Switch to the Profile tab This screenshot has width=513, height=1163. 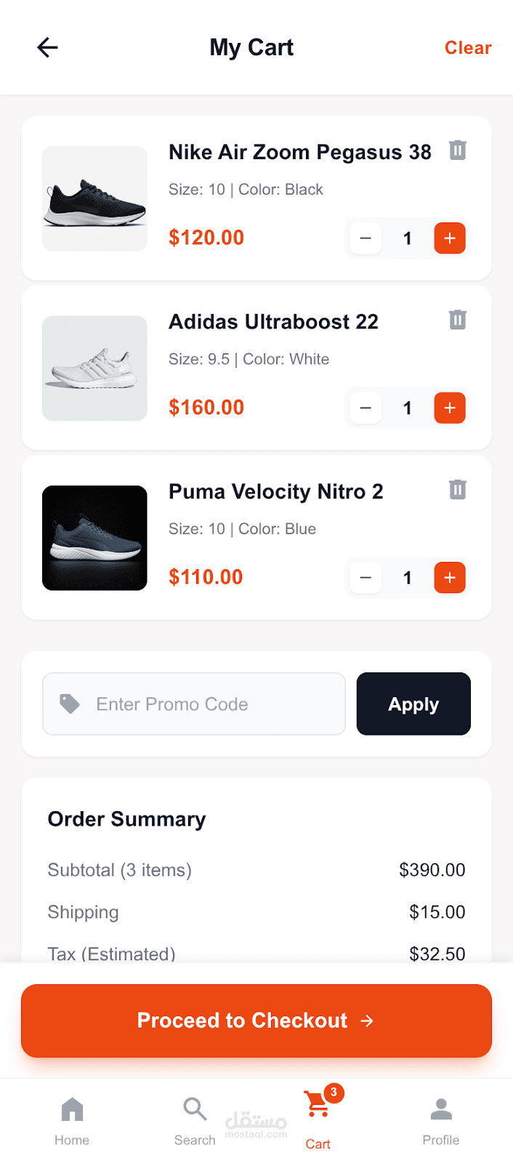(x=441, y=1119)
